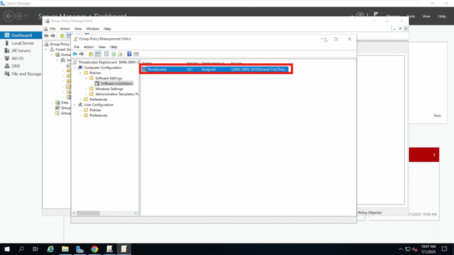Image resolution: width=454 pixels, height=255 pixels.
Task: Click the tree pane scrollbar left arrow
Action: click(x=74, y=213)
